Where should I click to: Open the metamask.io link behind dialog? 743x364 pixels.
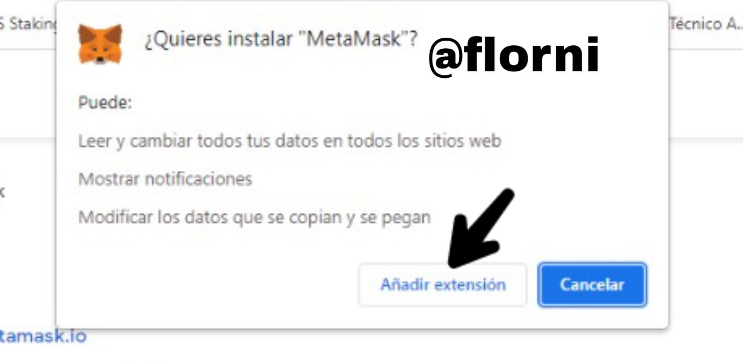(x=43, y=336)
